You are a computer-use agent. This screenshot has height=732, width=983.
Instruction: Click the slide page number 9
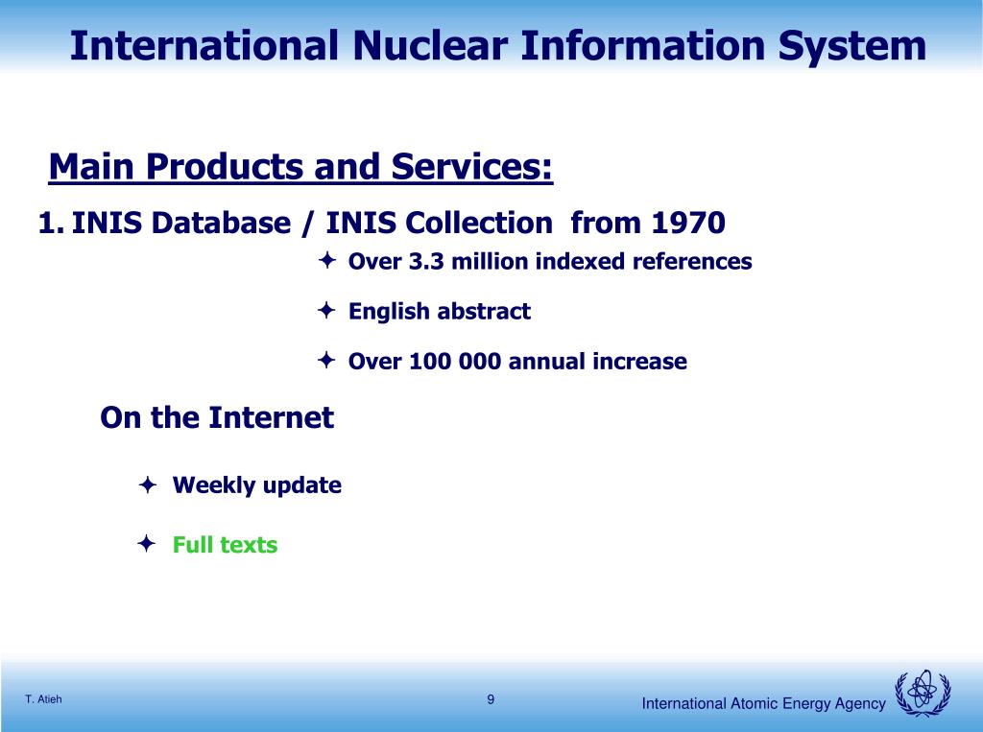[x=491, y=699]
